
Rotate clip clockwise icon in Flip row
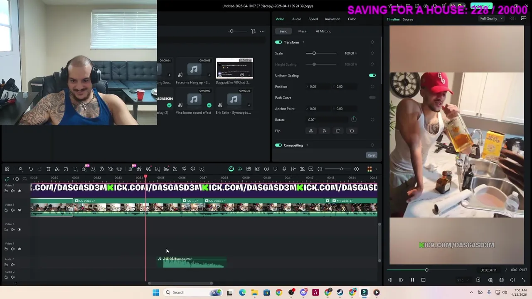tap(338, 131)
